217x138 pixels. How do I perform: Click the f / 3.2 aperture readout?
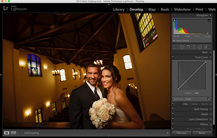click(197, 36)
